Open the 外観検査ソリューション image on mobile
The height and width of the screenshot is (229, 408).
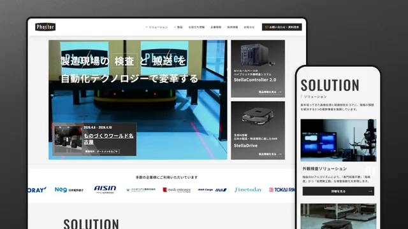[339, 141]
